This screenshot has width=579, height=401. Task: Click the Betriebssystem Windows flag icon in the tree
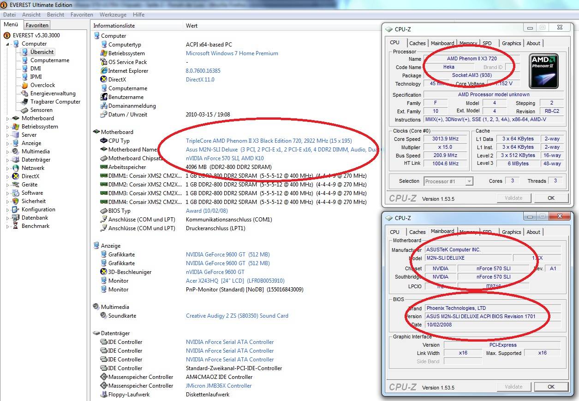[x=16, y=127]
